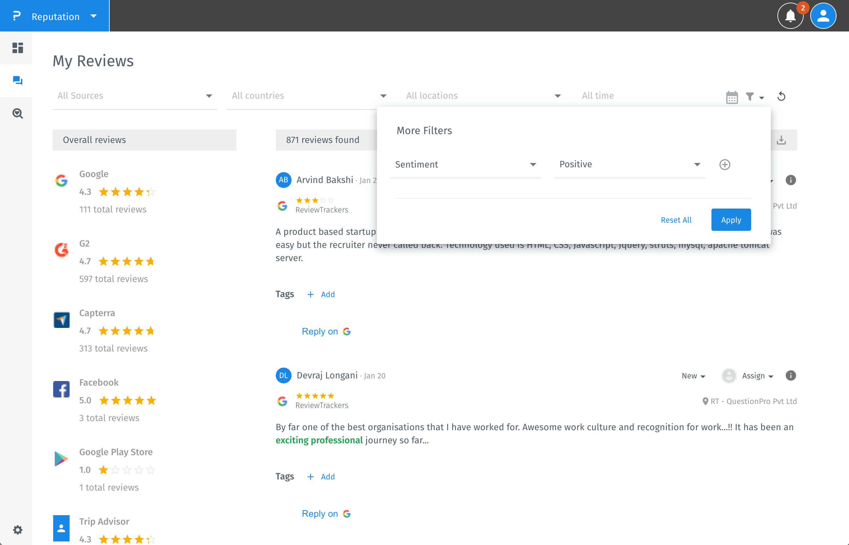Open the search analytics sidebar icon
849x545 pixels.
point(17,113)
